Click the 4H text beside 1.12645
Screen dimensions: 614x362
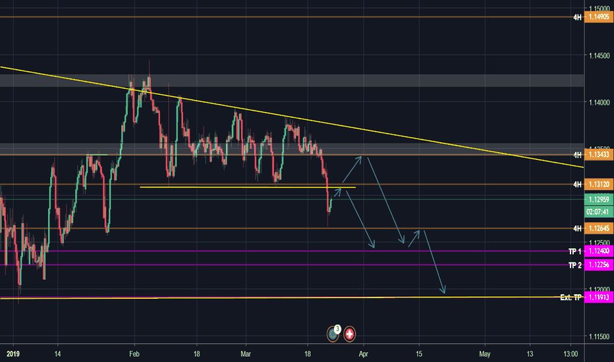click(577, 228)
